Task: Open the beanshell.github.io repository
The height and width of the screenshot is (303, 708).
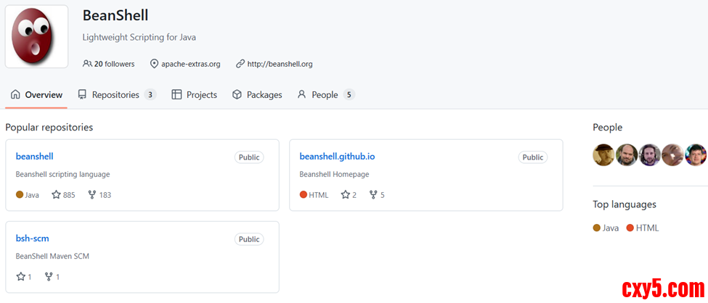Action: pyautogui.click(x=337, y=157)
